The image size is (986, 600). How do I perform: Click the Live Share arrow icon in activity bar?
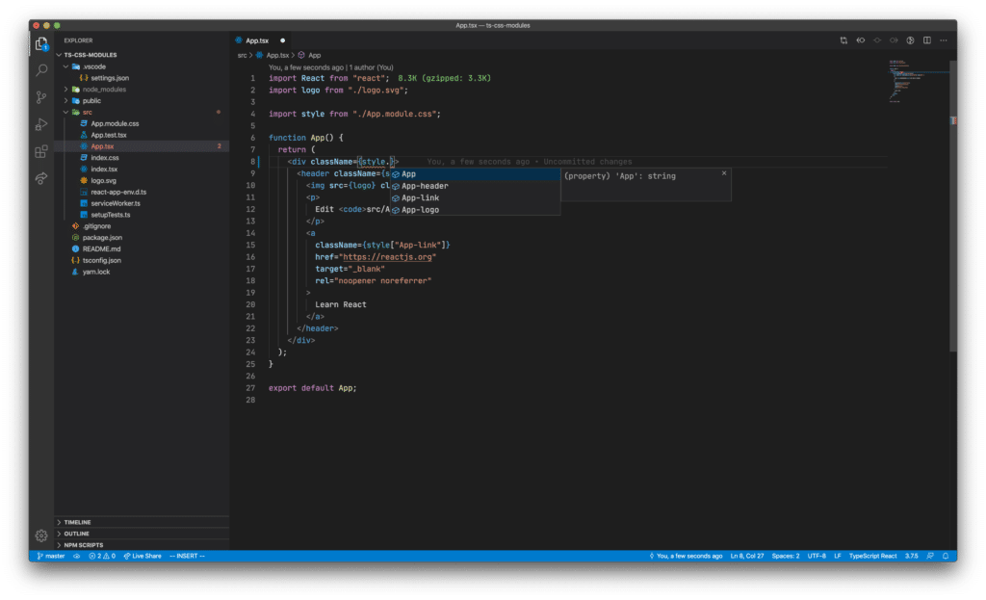[40, 177]
